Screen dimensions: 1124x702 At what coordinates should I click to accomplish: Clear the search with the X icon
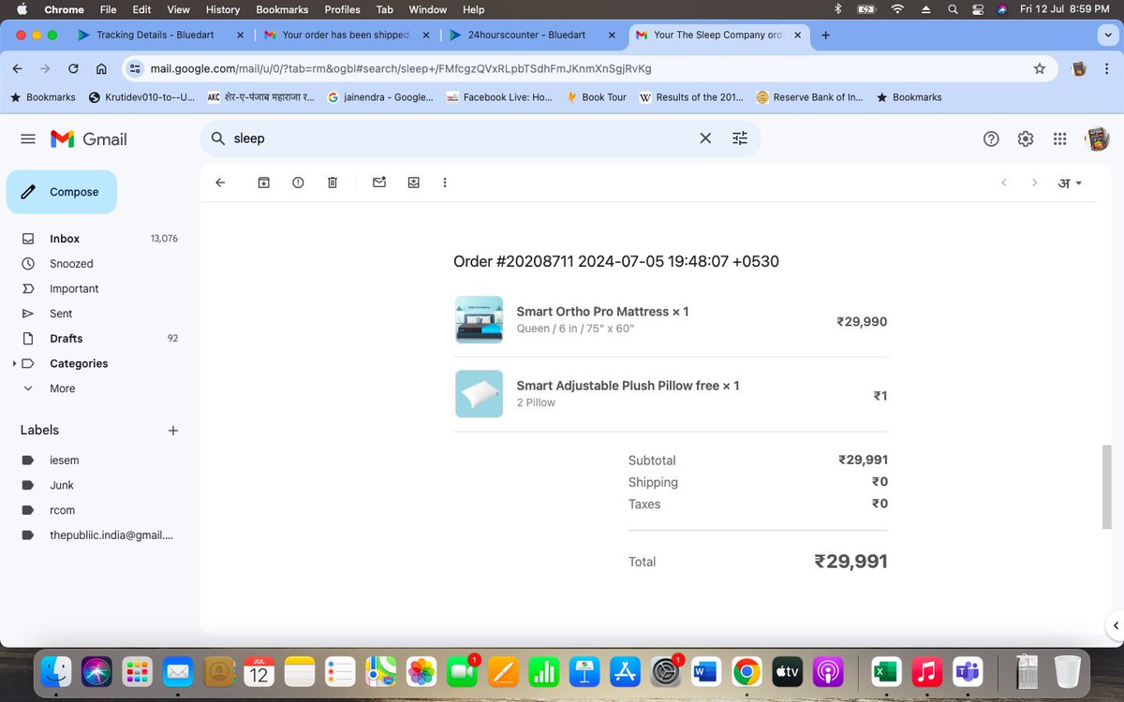(705, 139)
